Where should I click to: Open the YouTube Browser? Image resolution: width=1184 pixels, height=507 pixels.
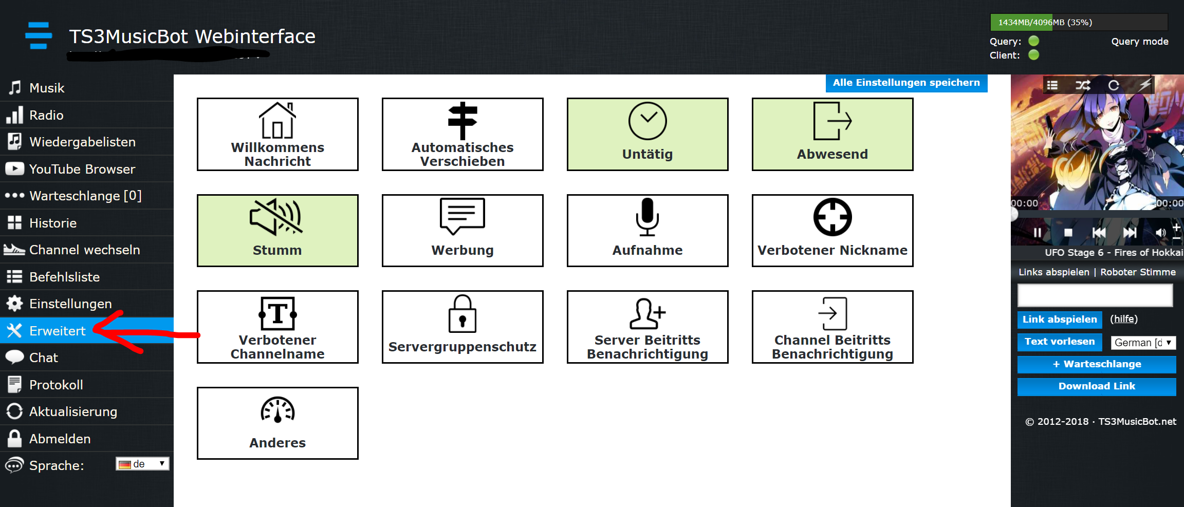tap(87, 169)
